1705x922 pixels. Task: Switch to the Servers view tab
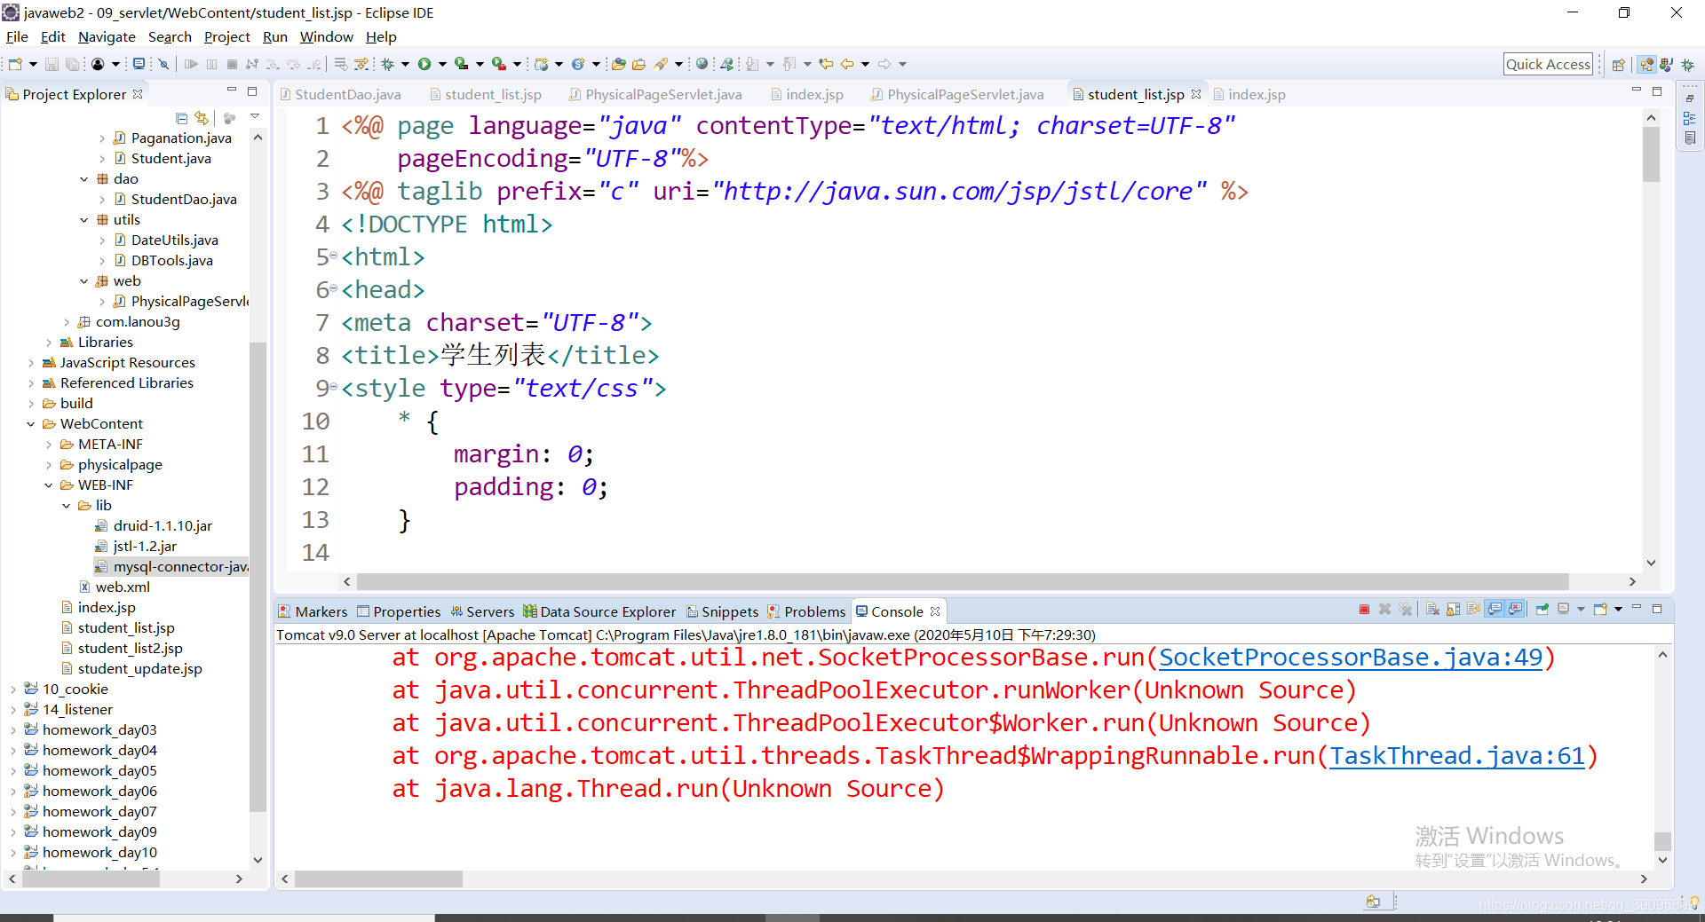coord(482,611)
